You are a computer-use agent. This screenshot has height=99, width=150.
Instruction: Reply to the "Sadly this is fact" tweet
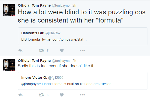click(20, 95)
